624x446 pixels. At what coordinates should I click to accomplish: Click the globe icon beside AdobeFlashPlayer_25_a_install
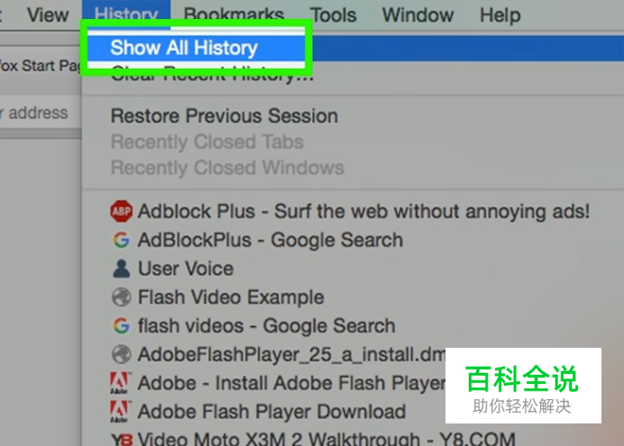[121, 355]
